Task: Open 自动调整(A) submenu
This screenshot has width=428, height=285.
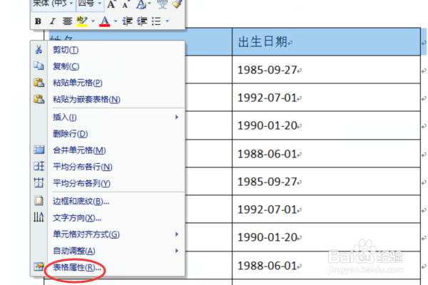Action: click(108, 251)
